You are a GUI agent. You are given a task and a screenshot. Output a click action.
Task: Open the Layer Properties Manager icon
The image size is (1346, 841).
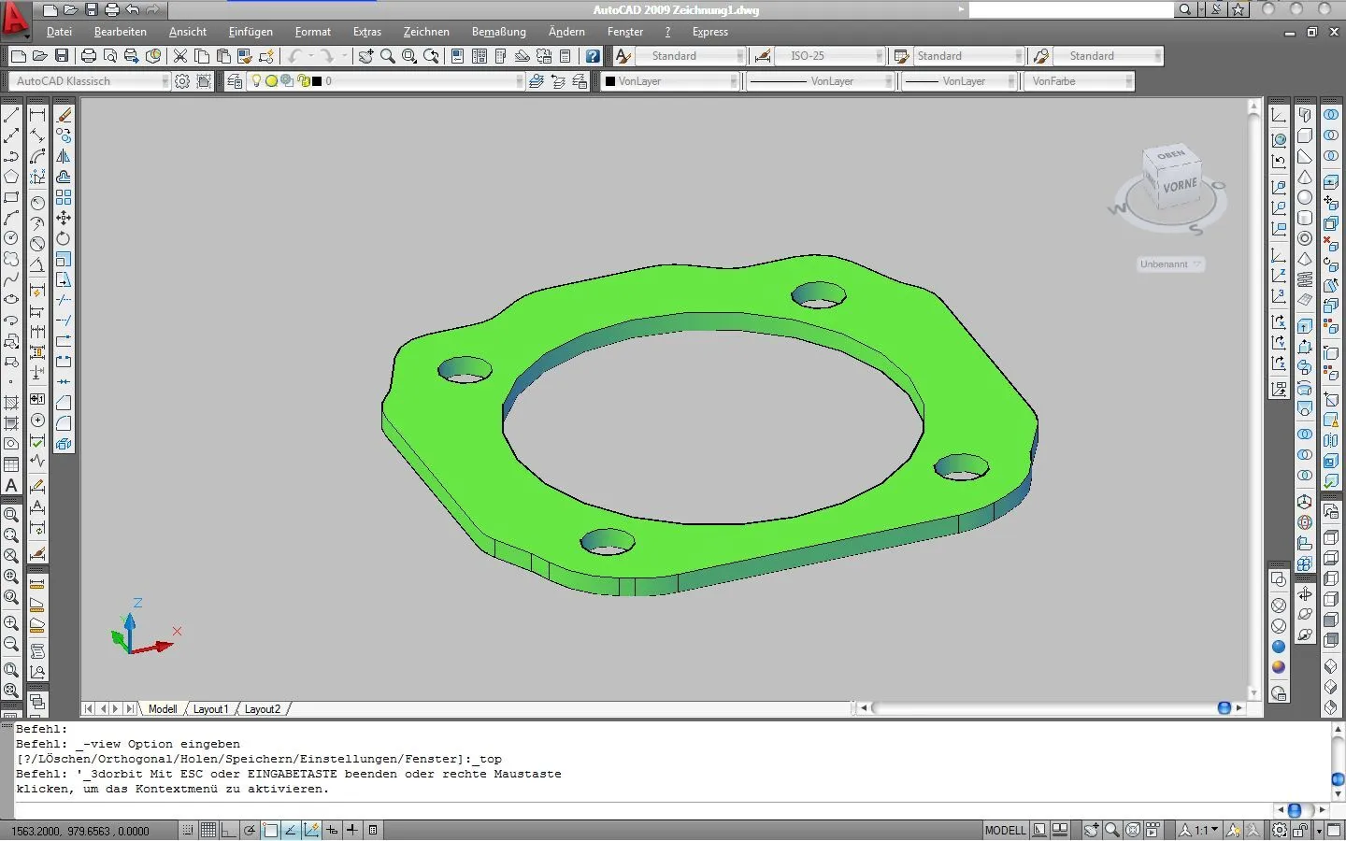[235, 81]
